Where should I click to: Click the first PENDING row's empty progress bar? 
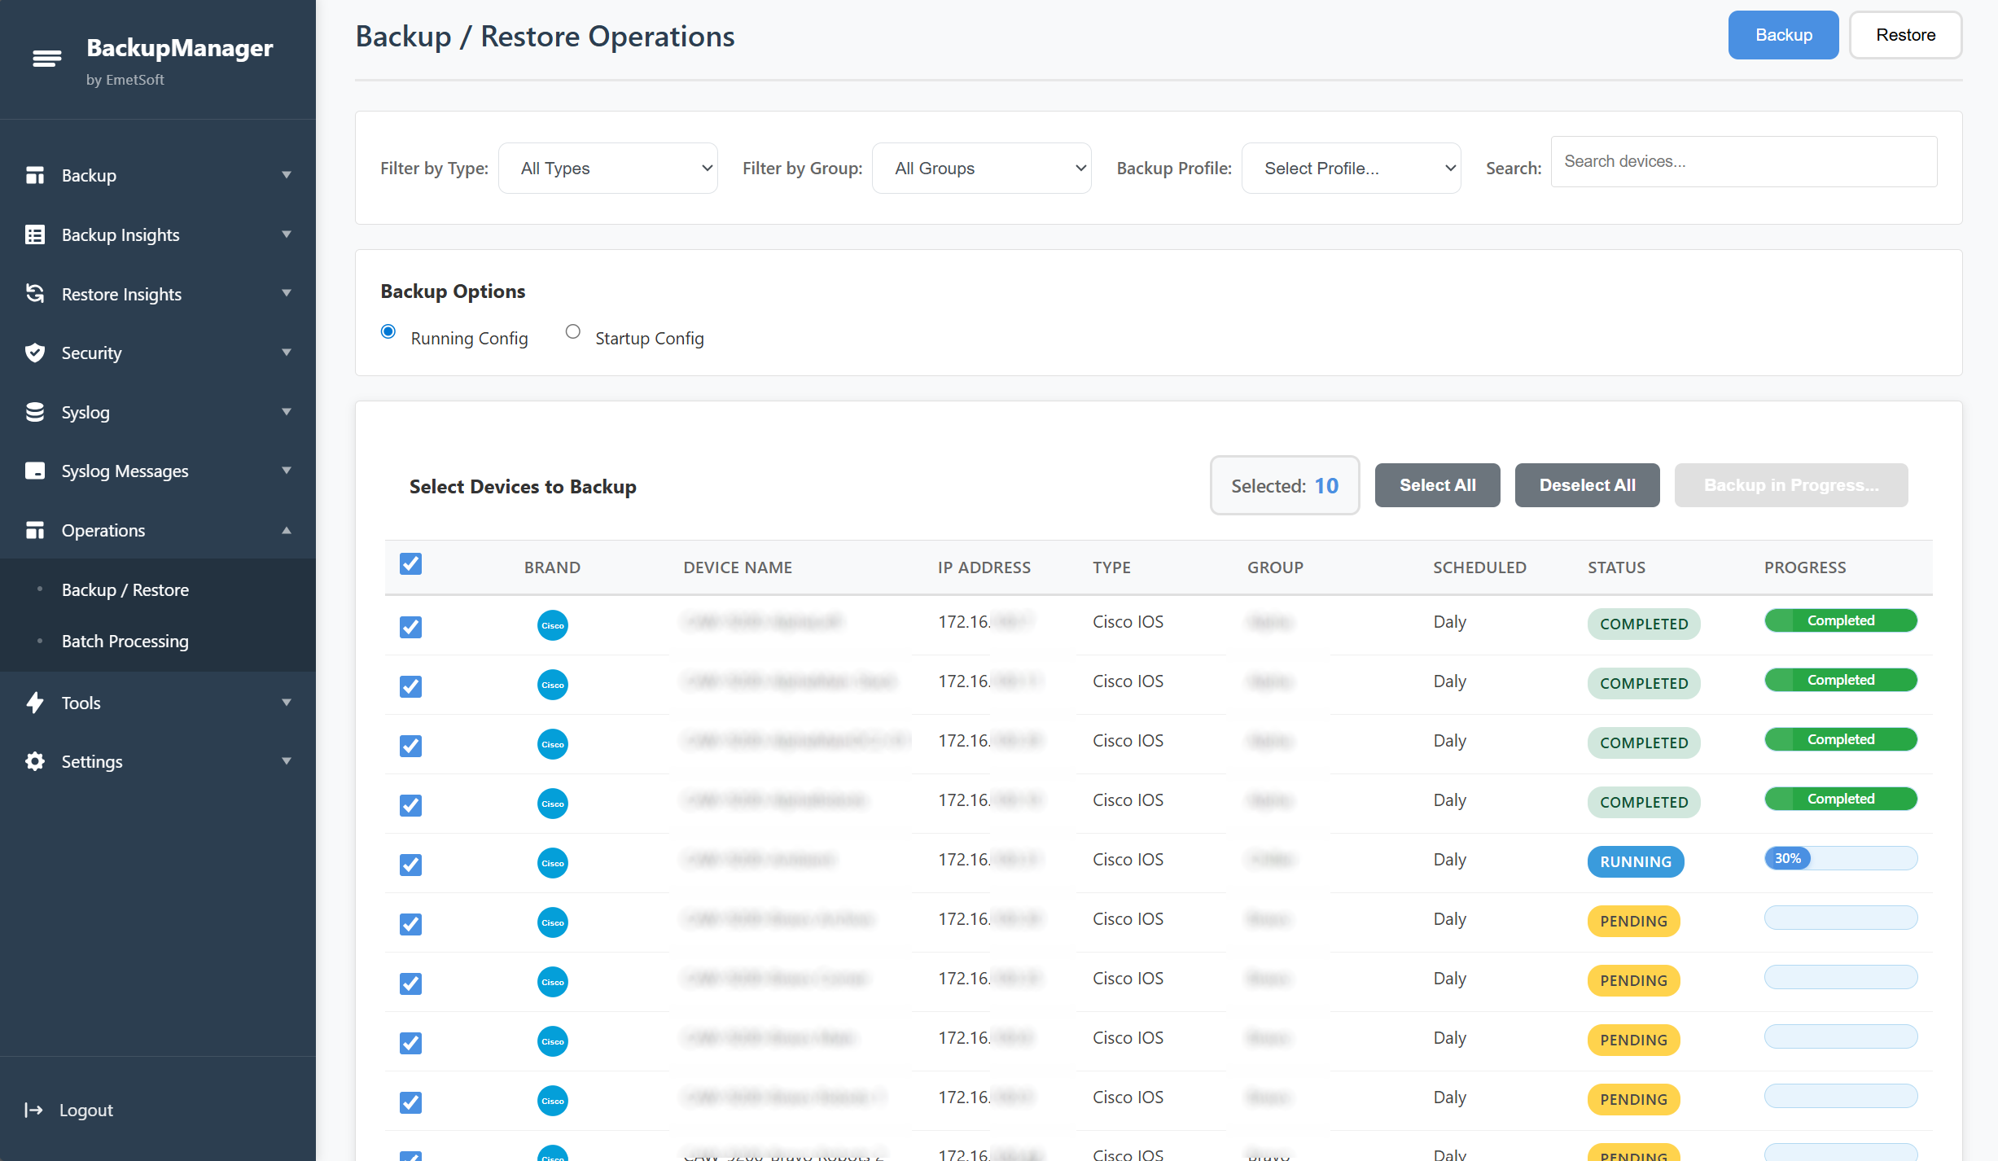pyautogui.click(x=1841, y=918)
